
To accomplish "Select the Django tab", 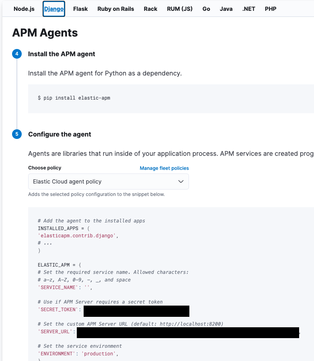I will pos(54,9).
